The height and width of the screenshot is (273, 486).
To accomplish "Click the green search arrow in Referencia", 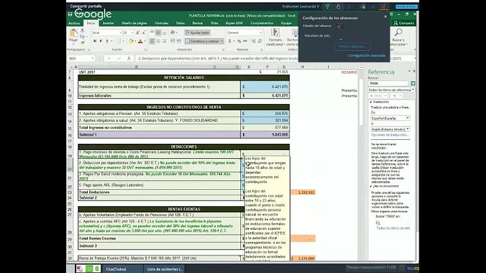I will coord(413,83).
